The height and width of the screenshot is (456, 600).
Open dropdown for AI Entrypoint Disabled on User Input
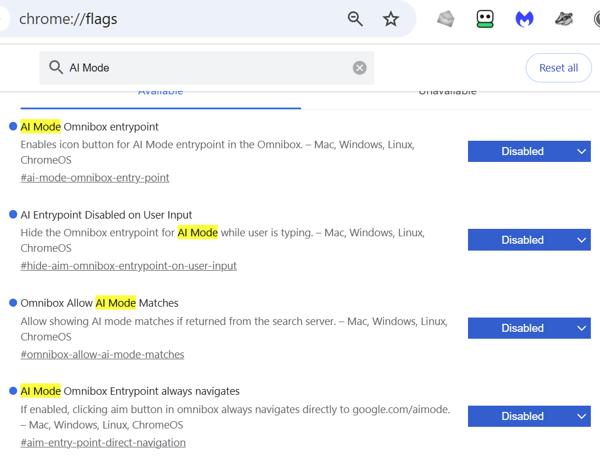[529, 240]
